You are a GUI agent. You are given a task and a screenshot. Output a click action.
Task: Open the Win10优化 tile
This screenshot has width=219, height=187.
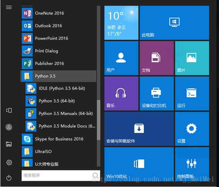coord(139,164)
